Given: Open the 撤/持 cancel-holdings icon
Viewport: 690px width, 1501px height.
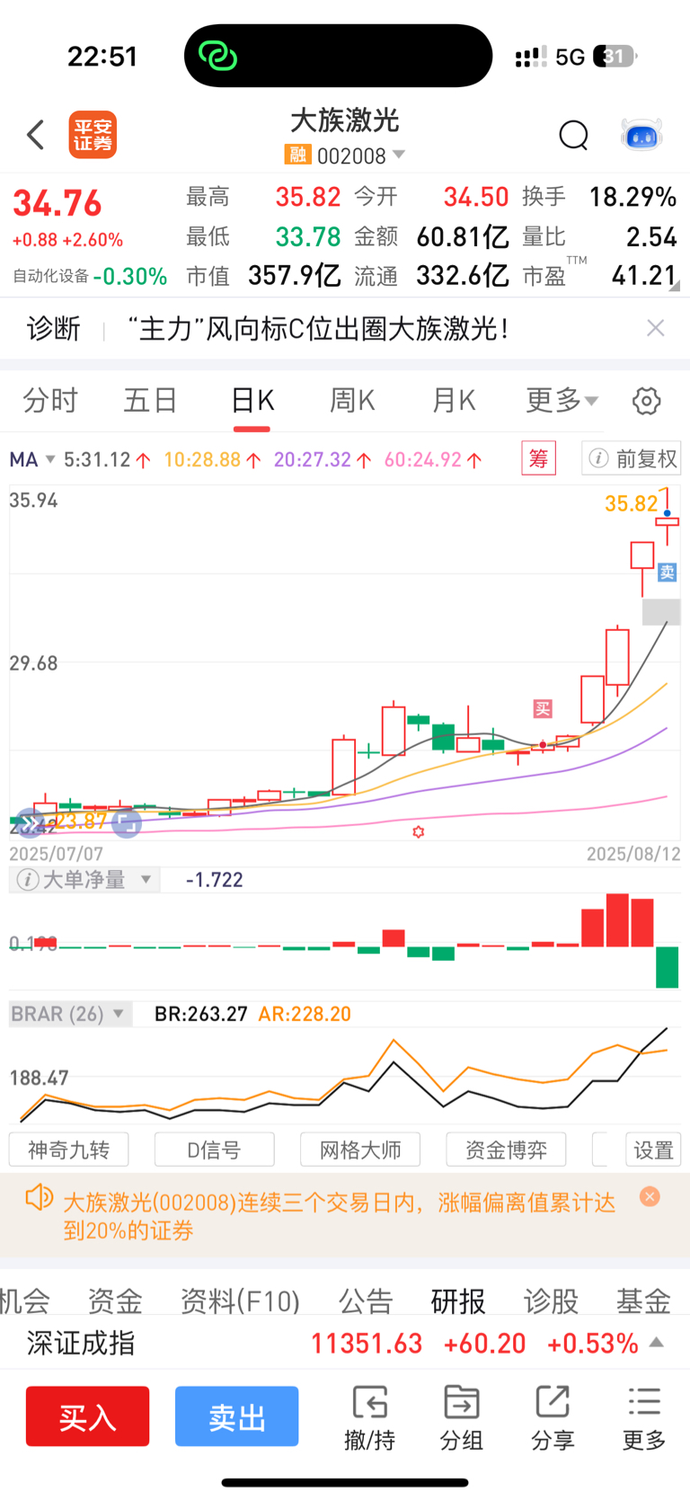Looking at the screenshot, I should pyautogui.click(x=369, y=1401).
